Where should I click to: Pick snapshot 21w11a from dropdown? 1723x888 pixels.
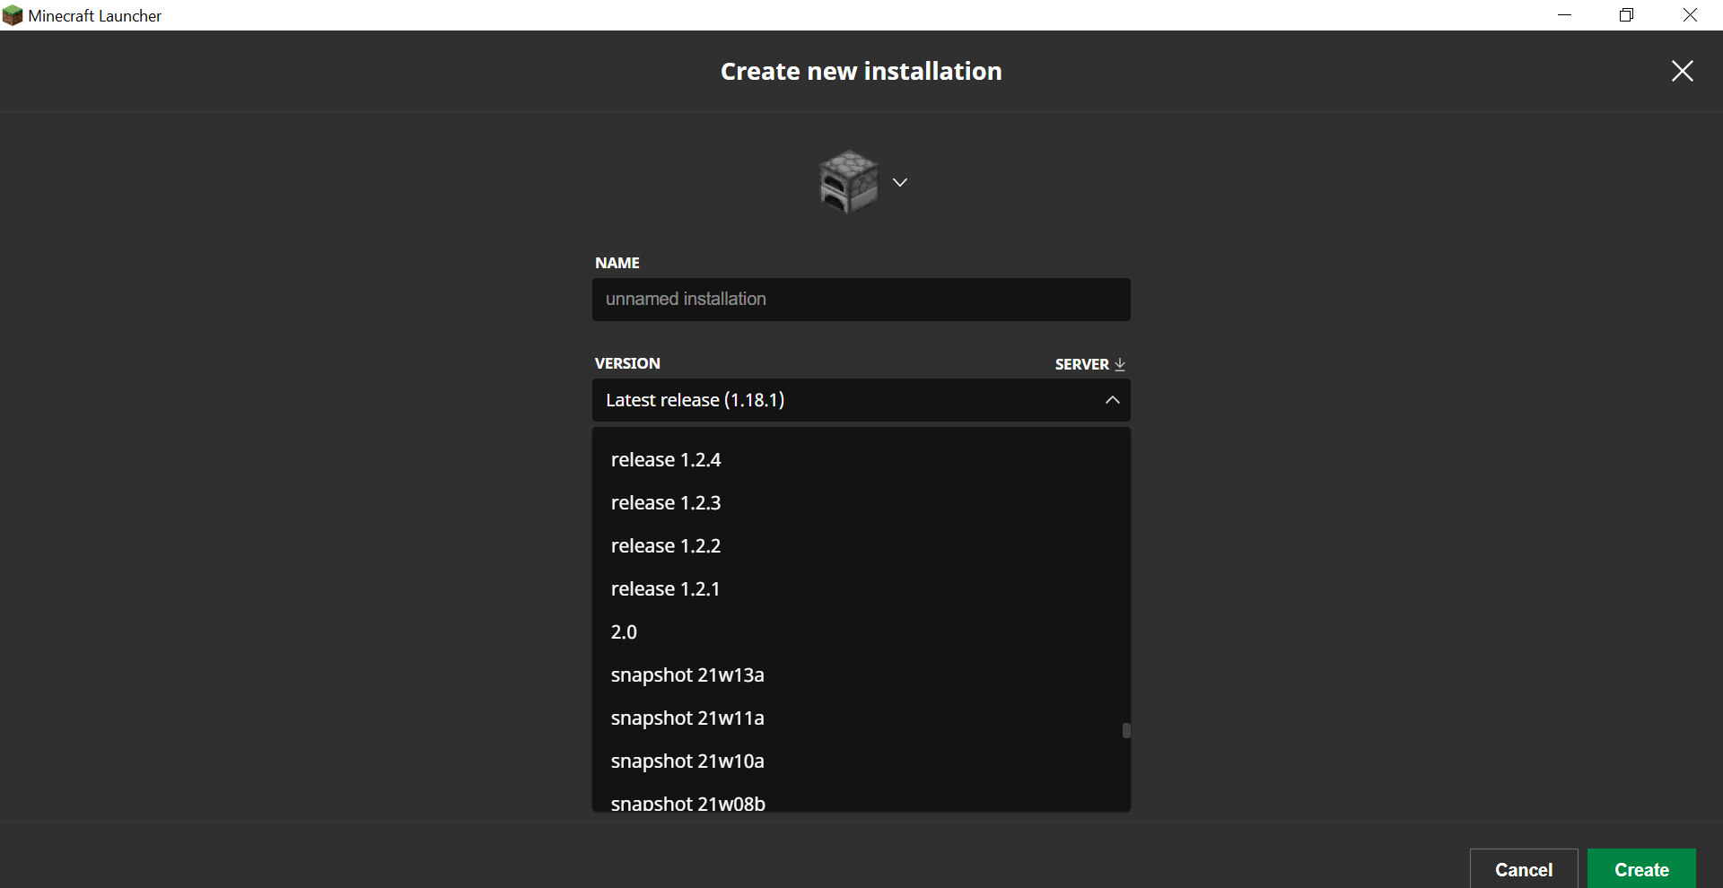coord(687,718)
